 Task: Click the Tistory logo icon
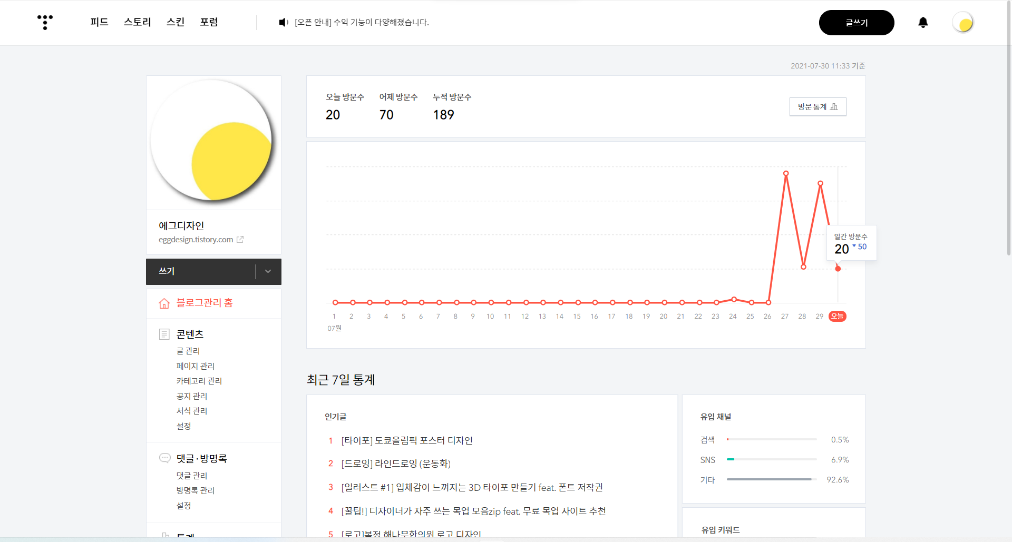click(x=45, y=22)
